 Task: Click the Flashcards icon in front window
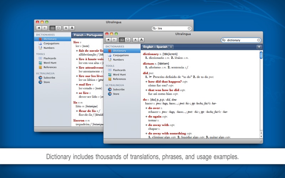[110, 70]
